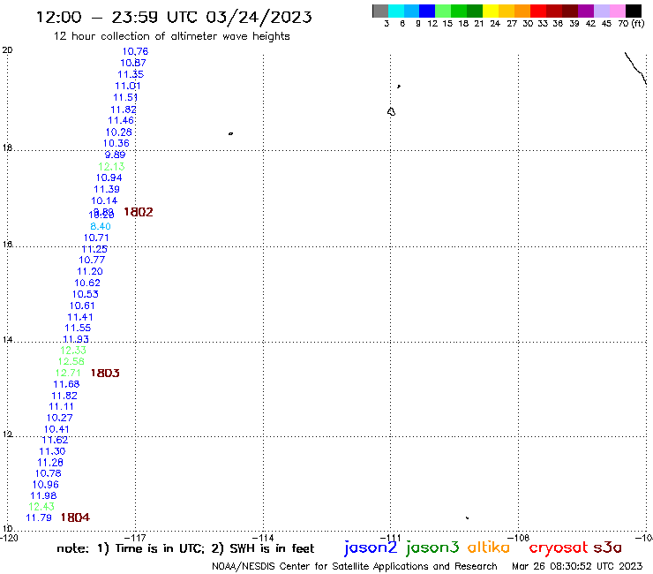Screen dimensions: 653x574
Task: Click the jason3 satellite legend label
Action: coord(432,548)
